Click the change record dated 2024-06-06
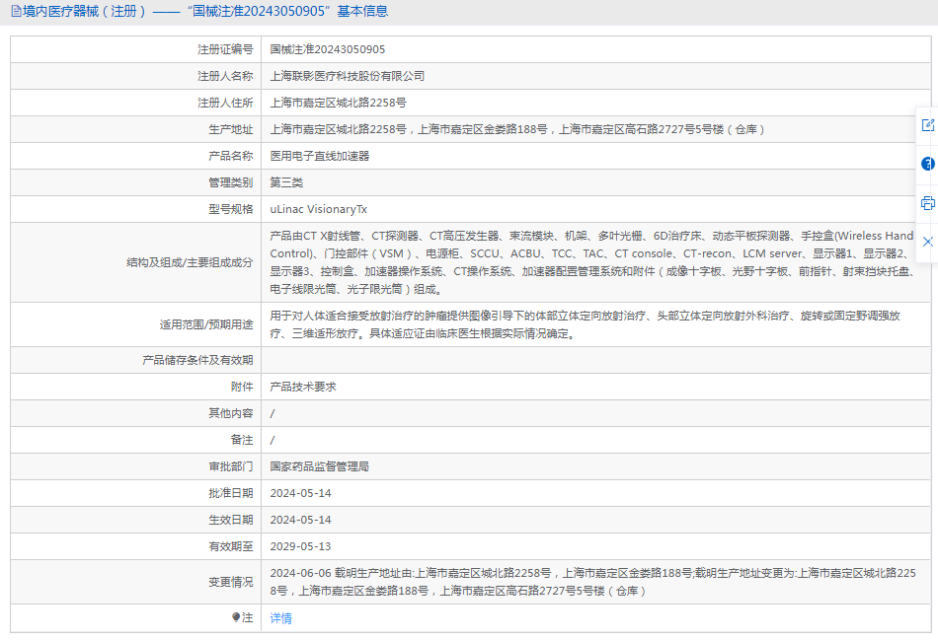 tap(592, 582)
